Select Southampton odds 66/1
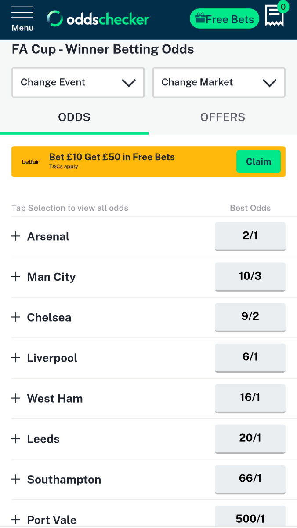Screen dimensions: 297x528 [x=250, y=479]
